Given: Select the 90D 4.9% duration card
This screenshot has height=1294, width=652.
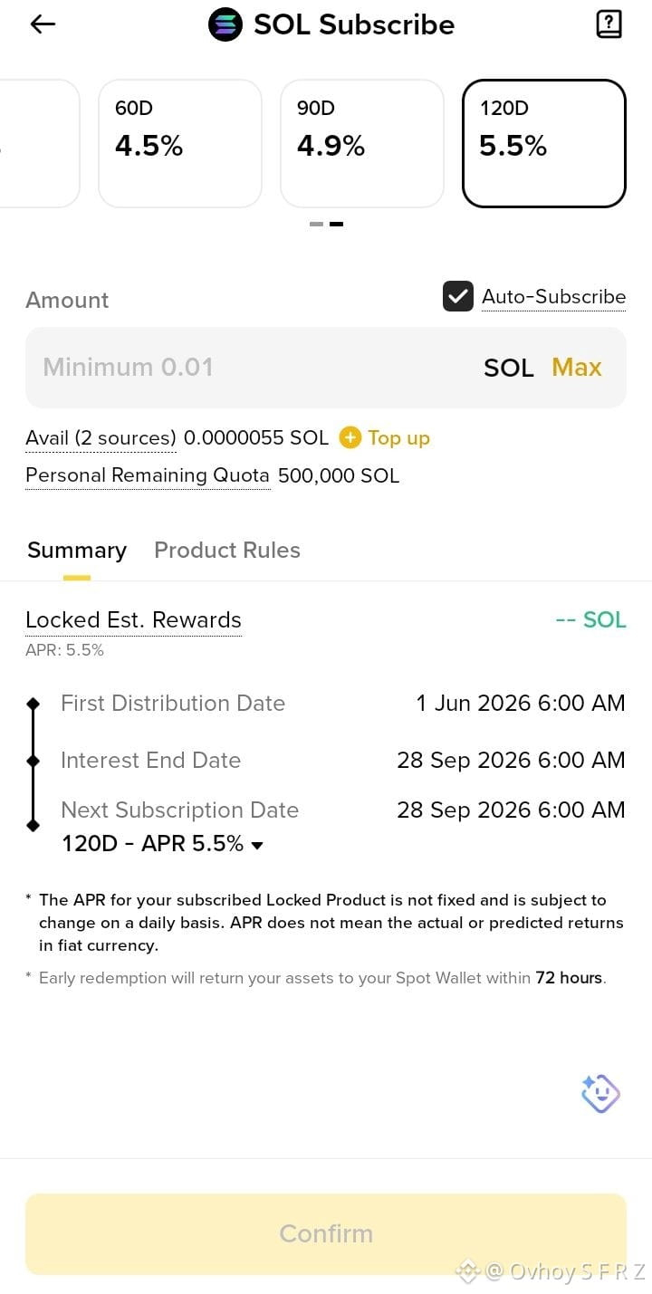Looking at the screenshot, I should (x=362, y=143).
